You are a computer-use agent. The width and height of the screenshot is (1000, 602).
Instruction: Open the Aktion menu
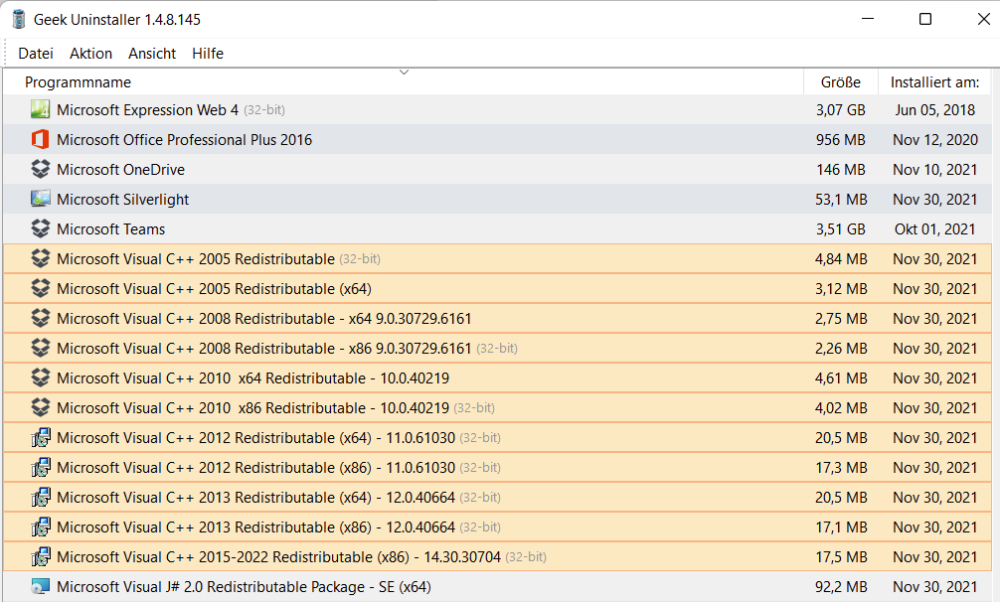[x=90, y=54]
